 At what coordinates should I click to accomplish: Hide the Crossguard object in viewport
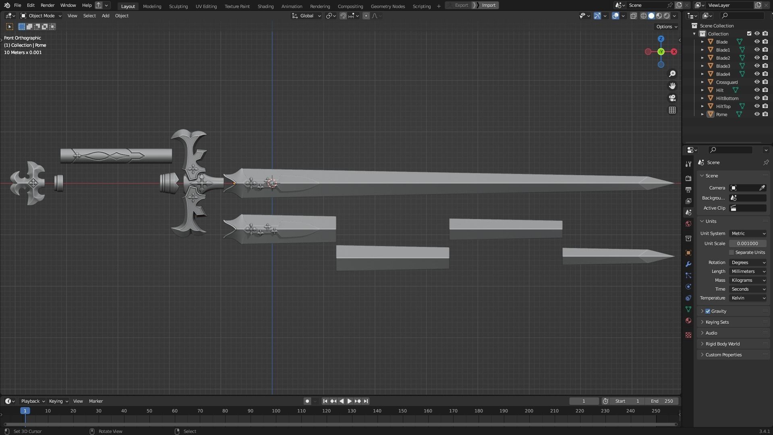click(x=756, y=82)
